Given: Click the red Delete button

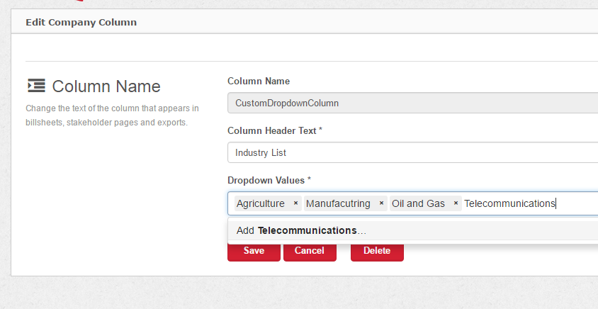Looking at the screenshot, I should pyautogui.click(x=377, y=250).
